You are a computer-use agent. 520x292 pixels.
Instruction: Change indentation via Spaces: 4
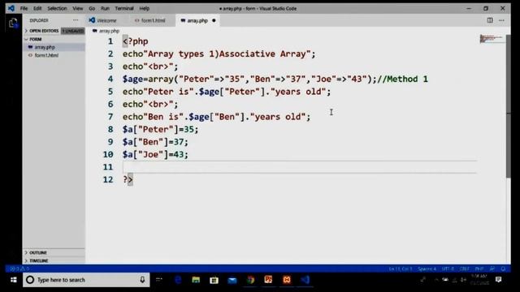click(427, 268)
